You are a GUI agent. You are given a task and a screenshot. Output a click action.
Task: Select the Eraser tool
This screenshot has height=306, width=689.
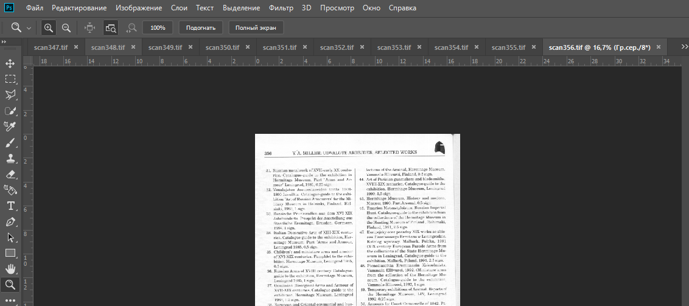pyautogui.click(x=10, y=174)
